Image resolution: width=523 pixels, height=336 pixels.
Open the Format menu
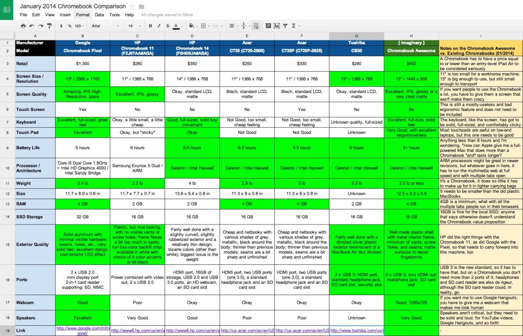(x=82, y=15)
